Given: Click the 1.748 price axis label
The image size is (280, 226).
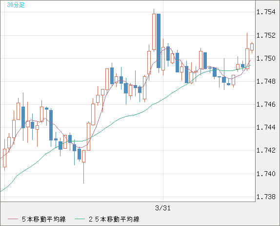Looking at the screenshot, I should pyautogui.click(x=266, y=82).
